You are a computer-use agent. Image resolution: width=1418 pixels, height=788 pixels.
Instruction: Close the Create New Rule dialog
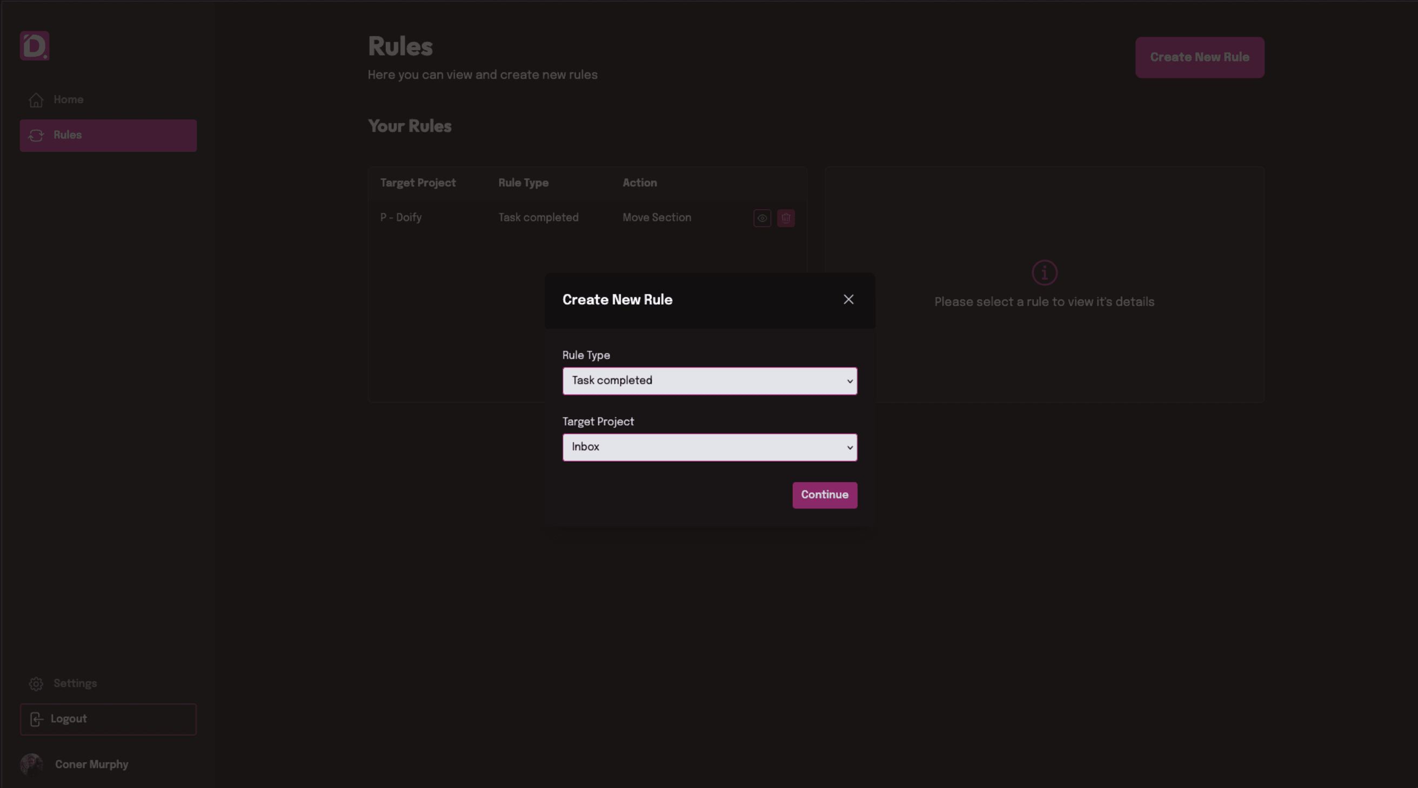tap(848, 299)
